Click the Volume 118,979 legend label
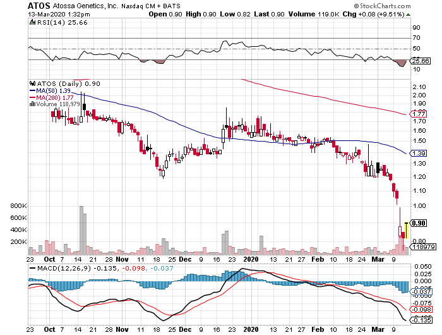The height and width of the screenshot is (335, 442). point(58,104)
